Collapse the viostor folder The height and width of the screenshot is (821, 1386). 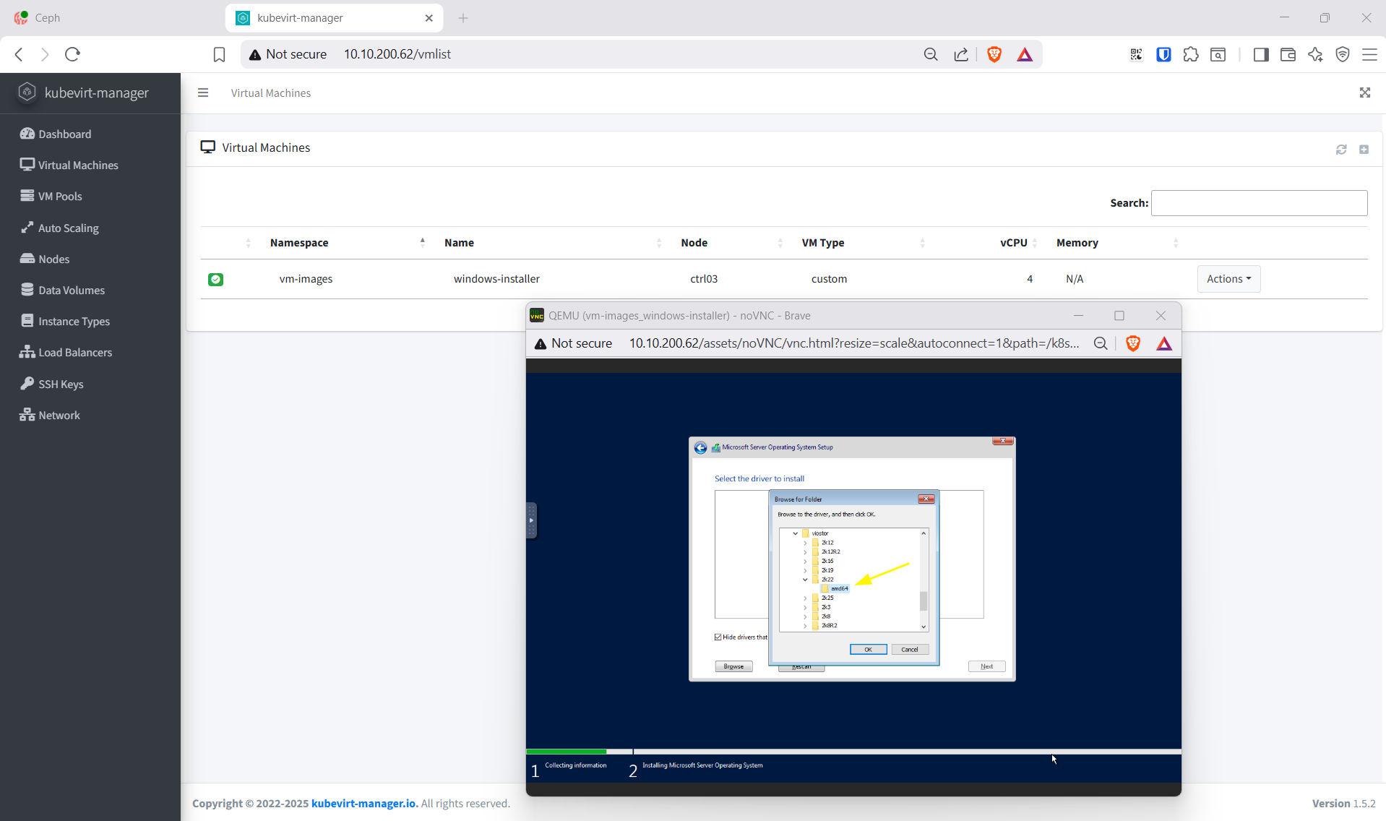pyautogui.click(x=796, y=533)
